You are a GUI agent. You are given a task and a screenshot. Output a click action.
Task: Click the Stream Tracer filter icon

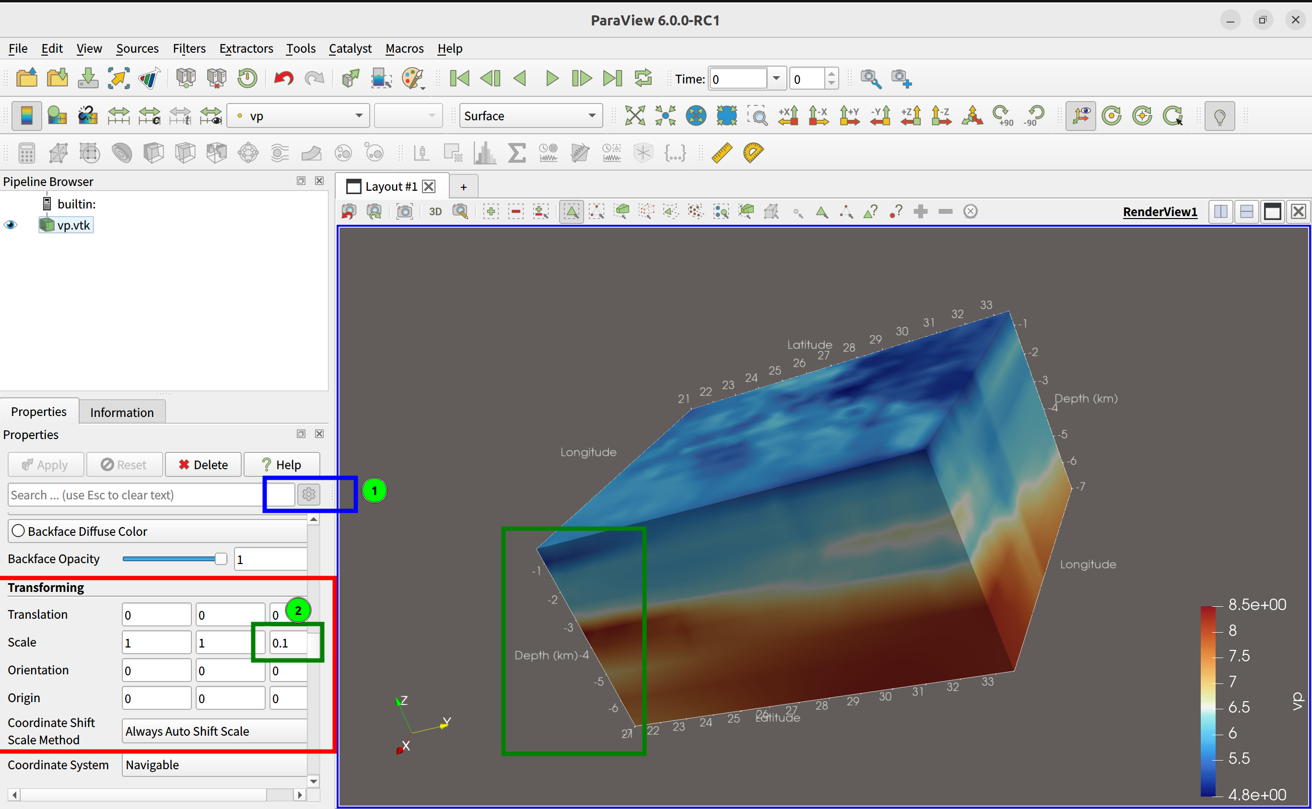coord(280,153)
